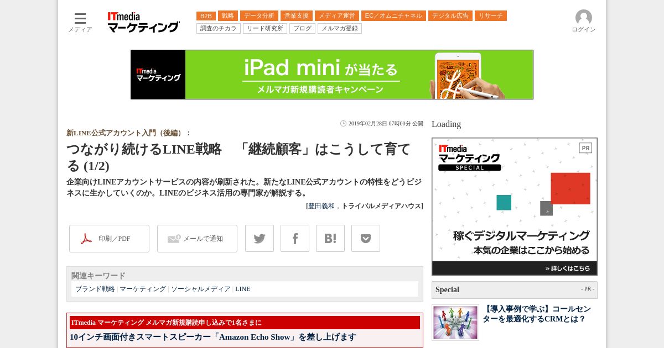Save article to Pocket

[x=366, y=239]
